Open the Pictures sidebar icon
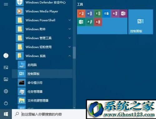The height and width of the screenshot is (119, 156). click(6, 67)
